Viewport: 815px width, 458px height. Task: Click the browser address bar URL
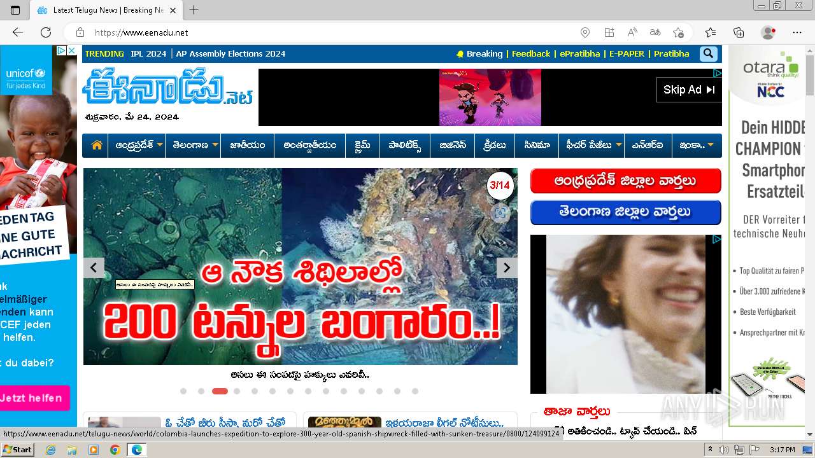pos(141,32)
